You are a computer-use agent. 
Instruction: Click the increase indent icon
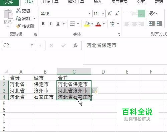coord(159,24)
